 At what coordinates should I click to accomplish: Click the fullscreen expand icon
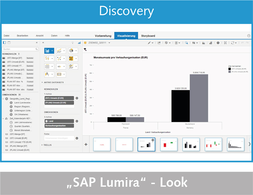[x=225, y=43]
